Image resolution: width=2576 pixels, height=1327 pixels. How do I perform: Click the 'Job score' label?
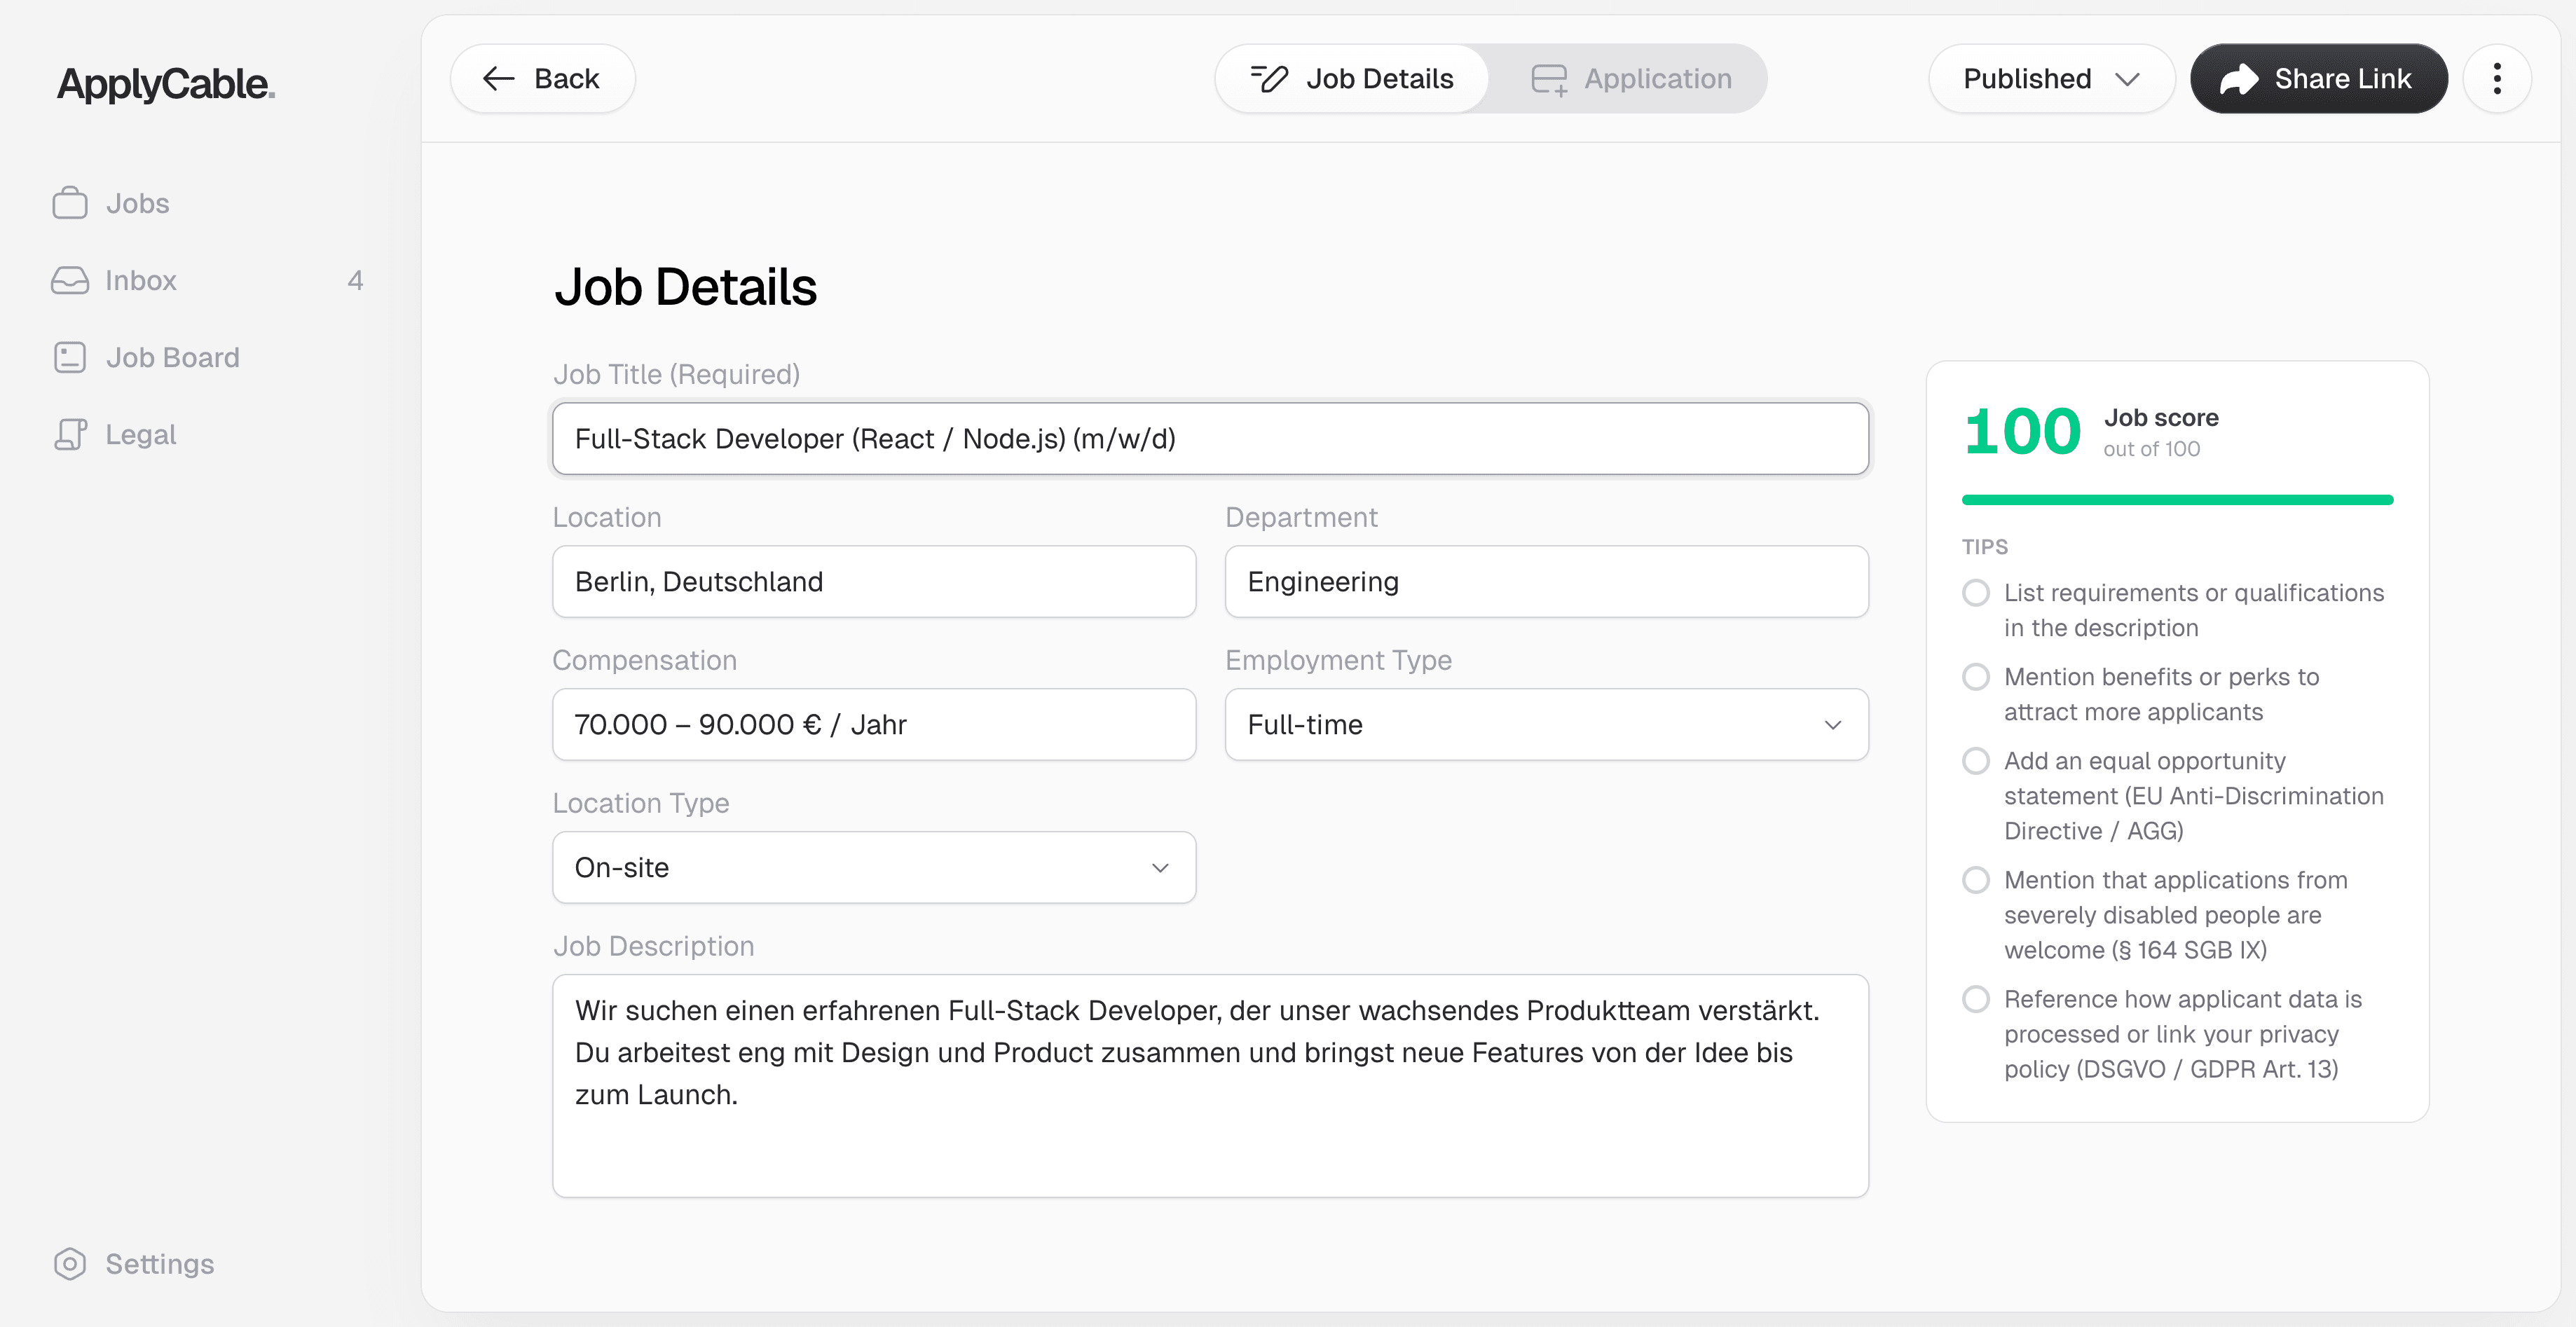pyautogui.click(x=2161, y=418)
